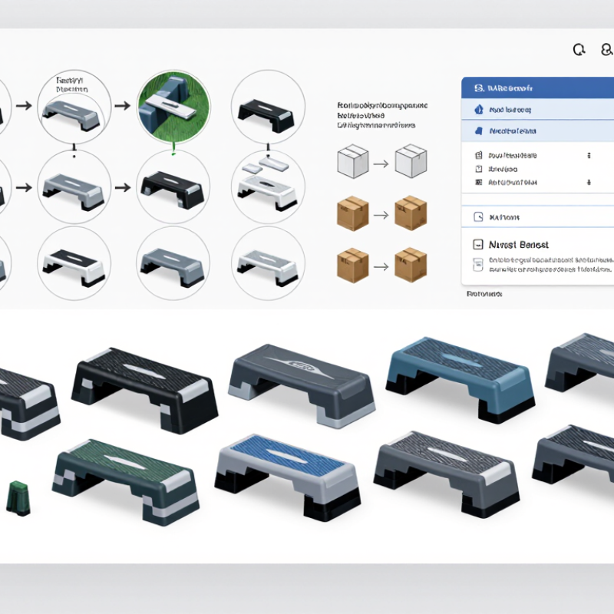Choose the dark gray step with center logo
614x614 pixels.
[302, 385]
